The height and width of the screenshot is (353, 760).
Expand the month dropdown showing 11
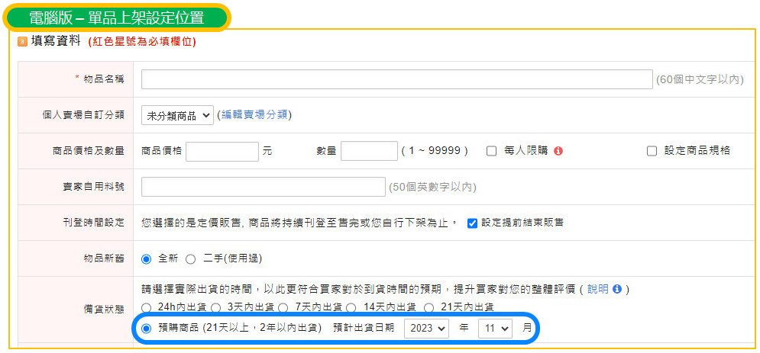495,329
